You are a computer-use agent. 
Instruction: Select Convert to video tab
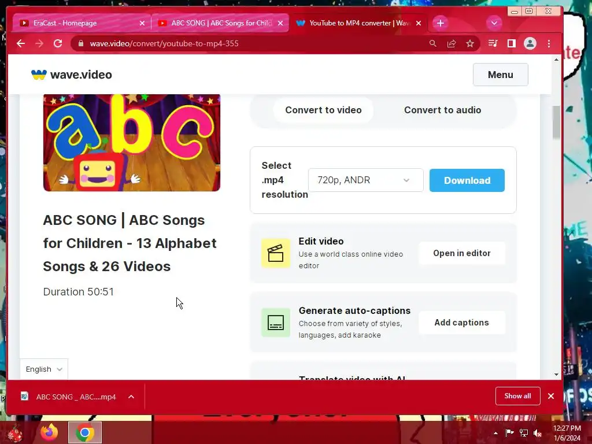coord(323,110)
